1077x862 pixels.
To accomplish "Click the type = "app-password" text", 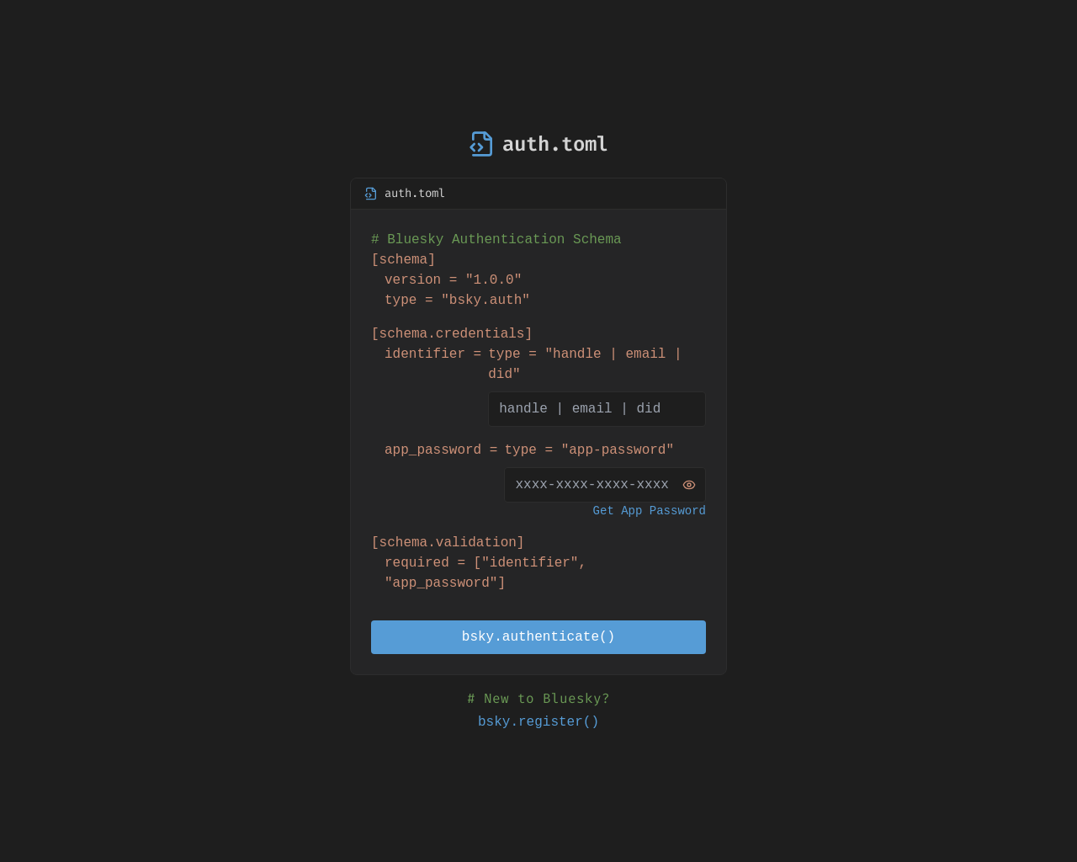I will pyautogui.click(x=589, y=450).
